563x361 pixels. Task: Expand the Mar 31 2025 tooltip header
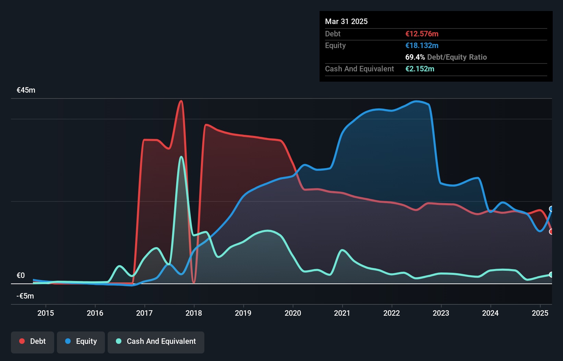point(346,21)
